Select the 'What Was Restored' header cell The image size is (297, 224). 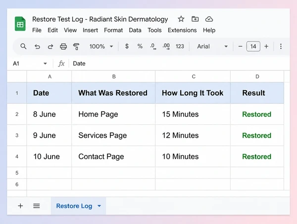tap(113, 93)
